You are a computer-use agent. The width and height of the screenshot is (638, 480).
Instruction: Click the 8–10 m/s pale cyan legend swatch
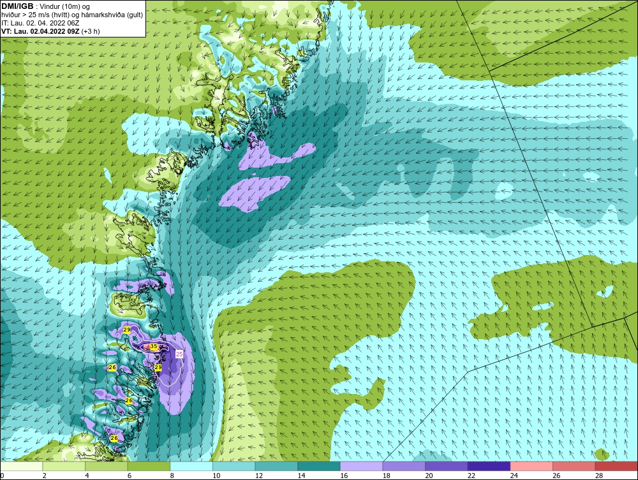pyautogui.click(x=191, y=466)
